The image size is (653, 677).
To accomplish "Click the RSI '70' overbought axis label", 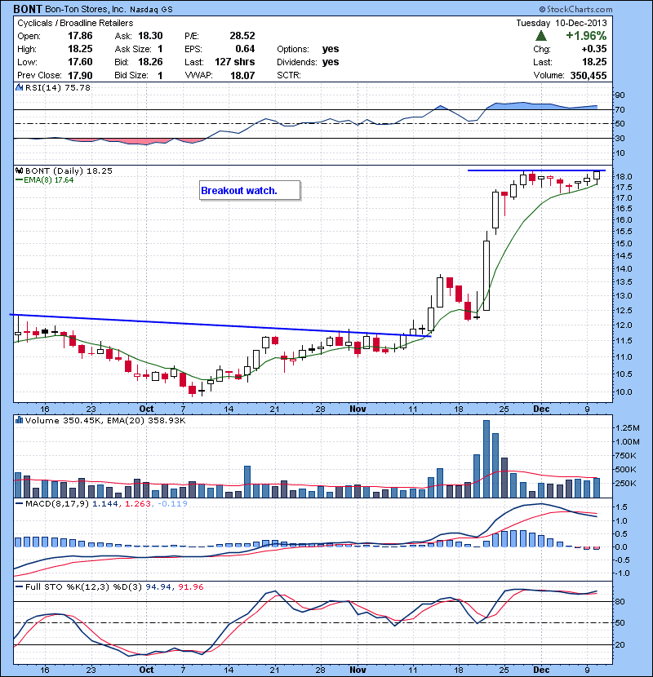I will [620, 110].
